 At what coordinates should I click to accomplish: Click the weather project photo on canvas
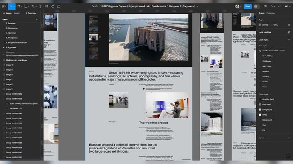click(x=167, y=105)
